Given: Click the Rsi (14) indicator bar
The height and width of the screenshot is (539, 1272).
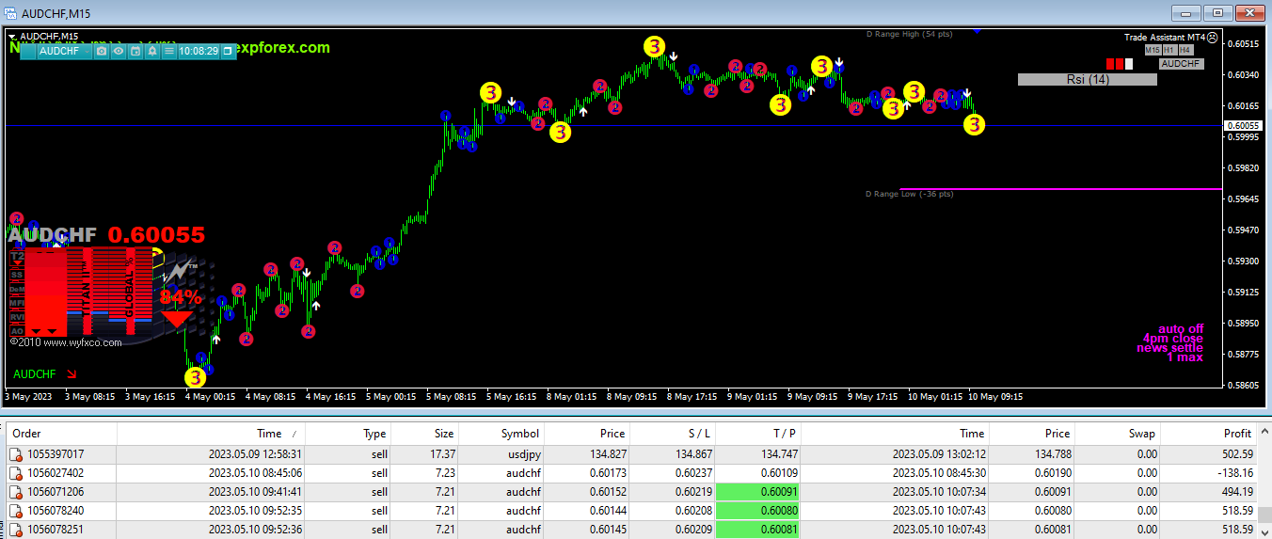Looking at the screenshot, I should [x=1087, y=80].
